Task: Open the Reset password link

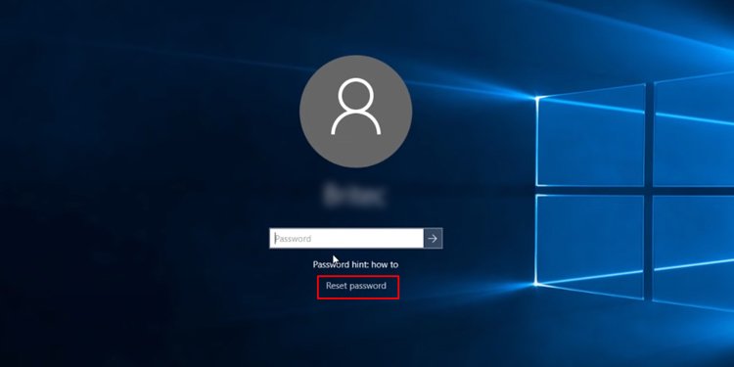Action: (356, 286)
